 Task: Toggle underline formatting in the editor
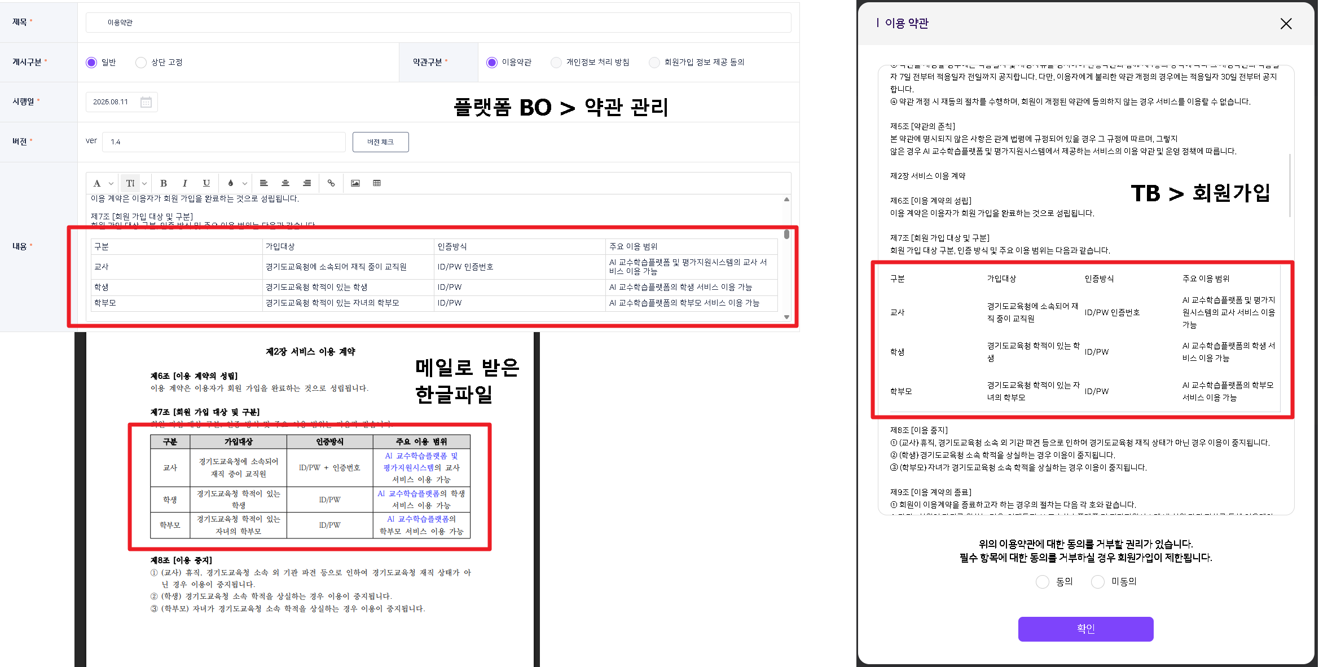(x=206, y=183)
